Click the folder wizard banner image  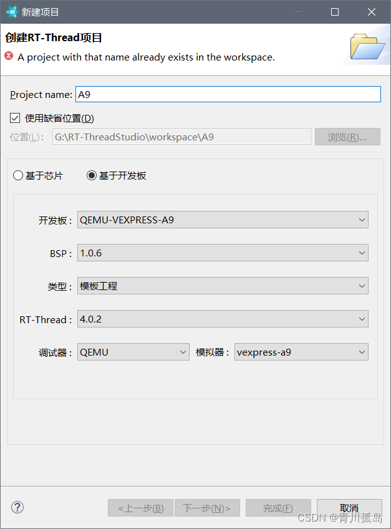click(x=367, y=46)
